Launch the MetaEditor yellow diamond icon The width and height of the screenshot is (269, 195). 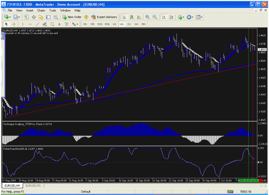(86, 17)
